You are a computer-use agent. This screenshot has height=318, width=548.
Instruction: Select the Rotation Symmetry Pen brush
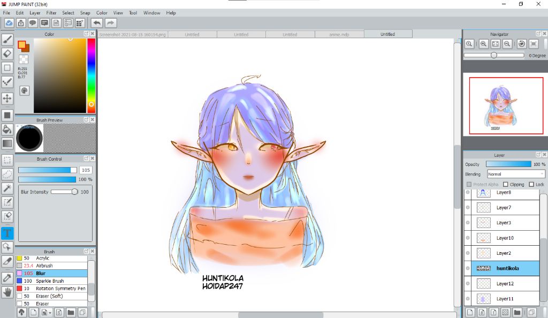pyautogui.click(x=52, y=289)
